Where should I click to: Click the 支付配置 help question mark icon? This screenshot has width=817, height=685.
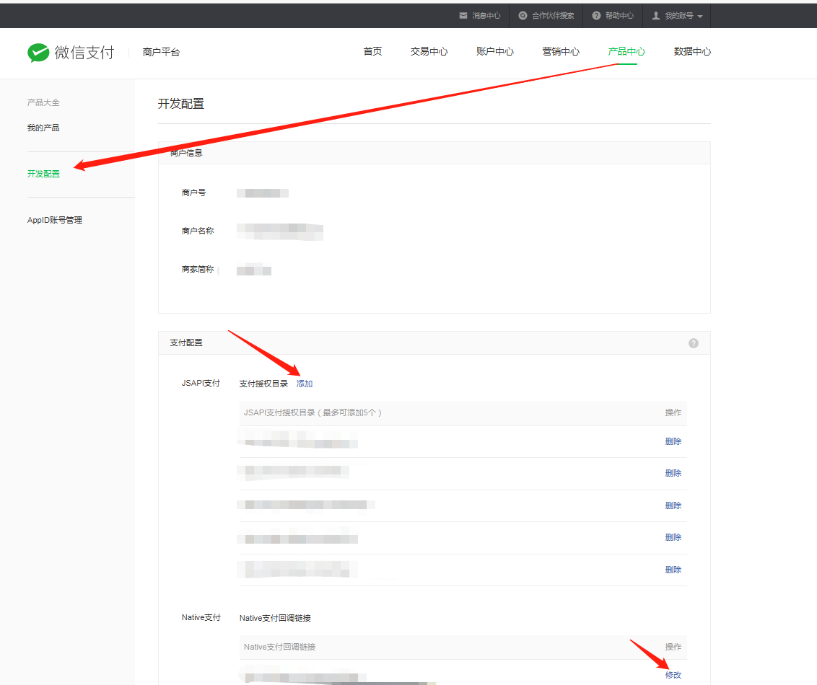coord(694,343)
